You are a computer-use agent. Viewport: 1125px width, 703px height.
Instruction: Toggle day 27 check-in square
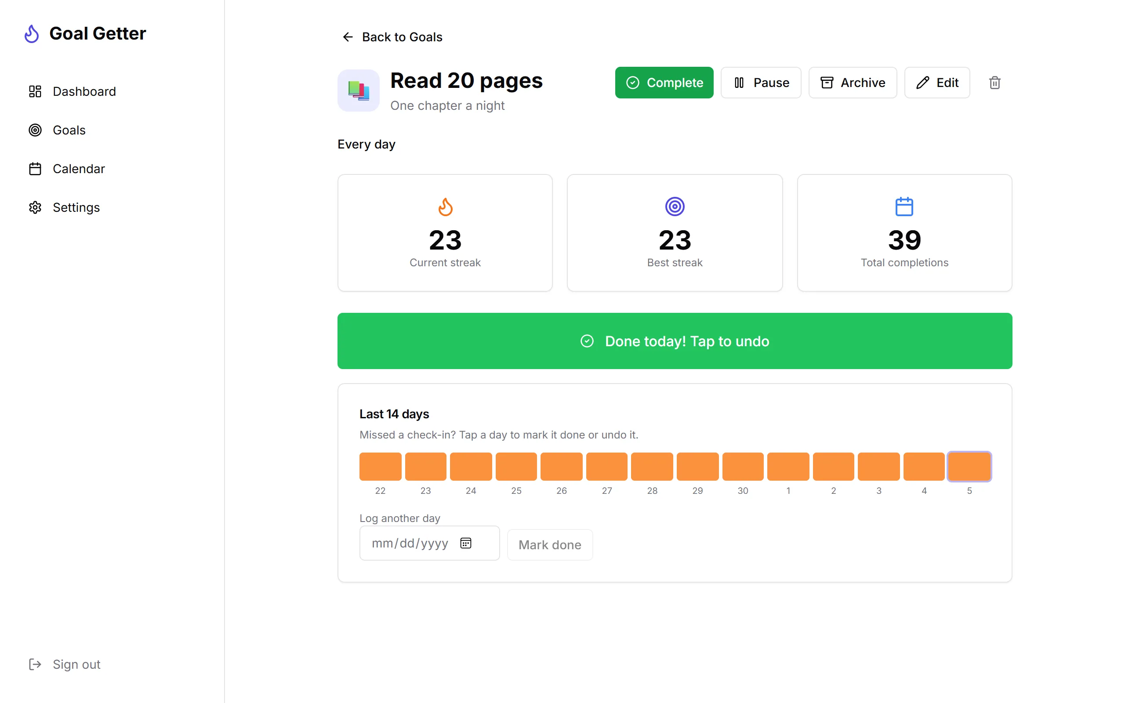coord(606,466)
